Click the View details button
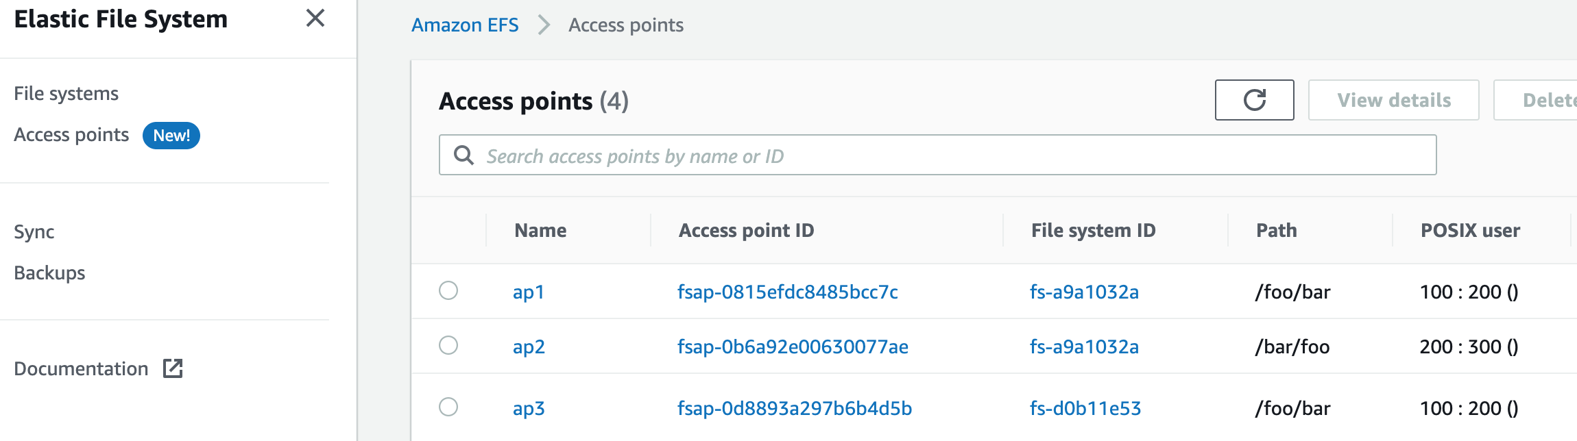Screen dimensions: 1577x441 [1392, 99]
